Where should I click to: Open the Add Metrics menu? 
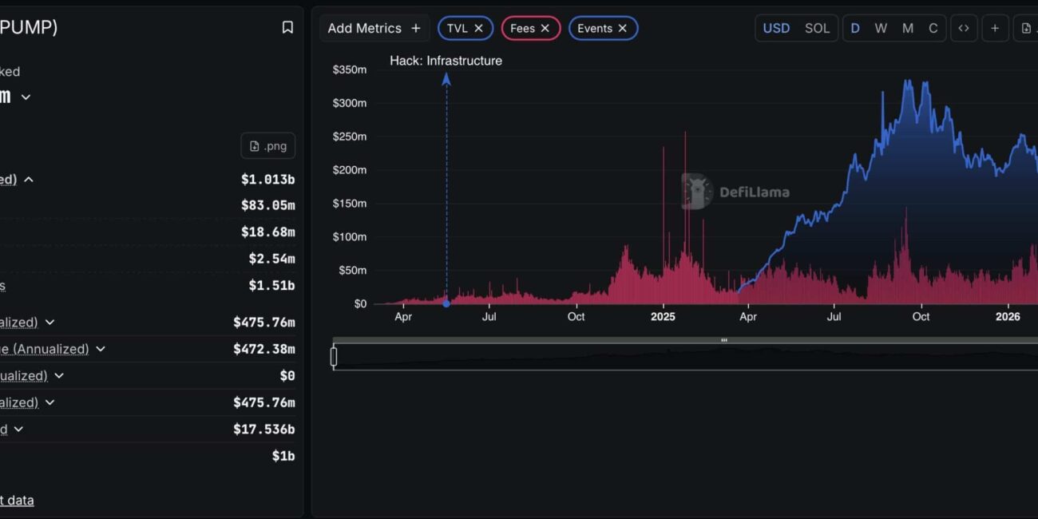[374, 28]
